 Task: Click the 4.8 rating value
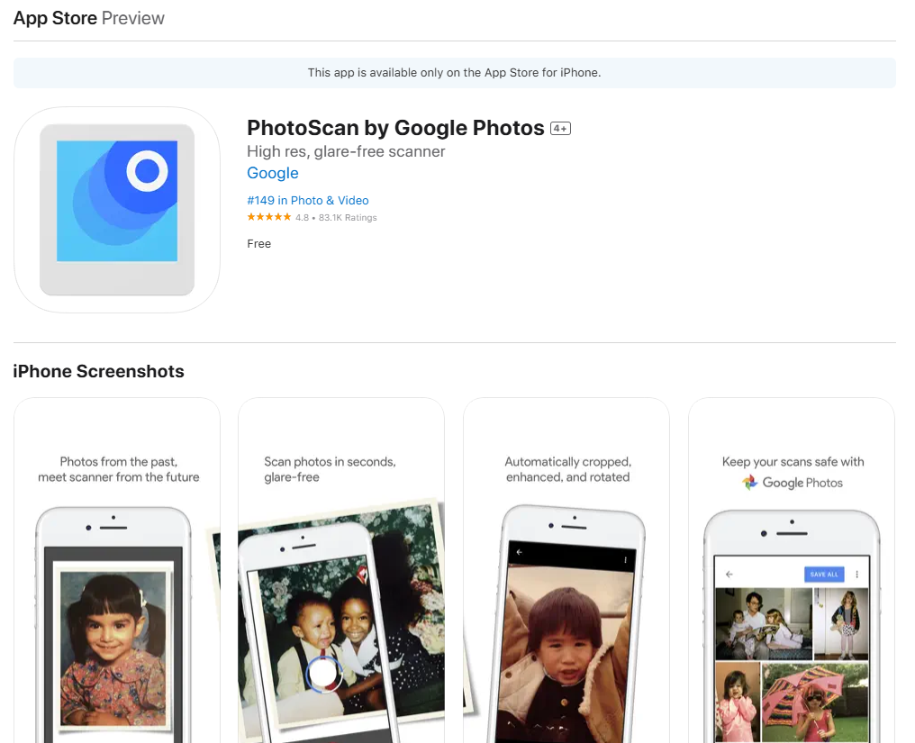coord(302,218)
